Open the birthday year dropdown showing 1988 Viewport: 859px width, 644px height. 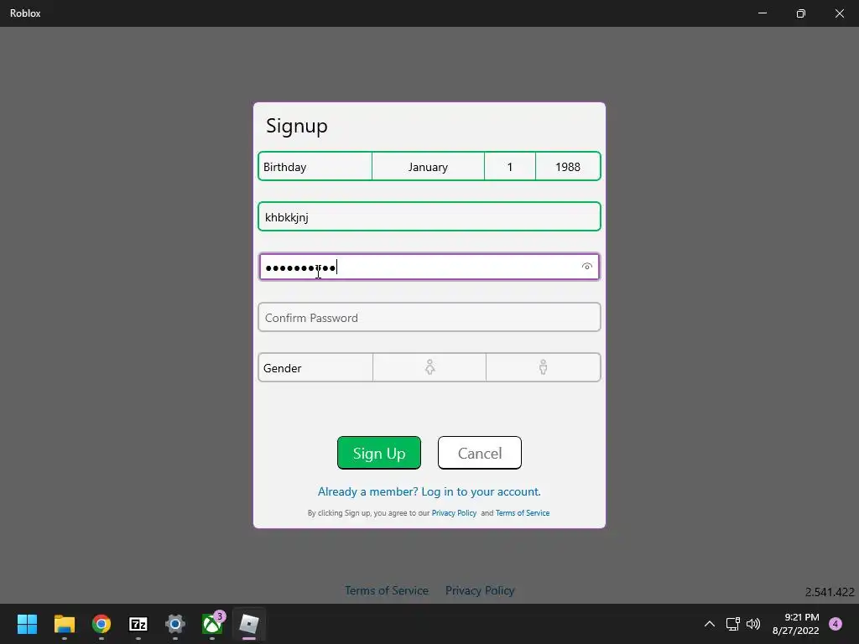point(568,167)
